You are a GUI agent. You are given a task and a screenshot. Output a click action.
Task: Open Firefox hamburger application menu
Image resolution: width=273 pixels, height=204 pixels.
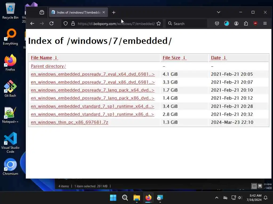pyautogui.click(x=265, y=23)
